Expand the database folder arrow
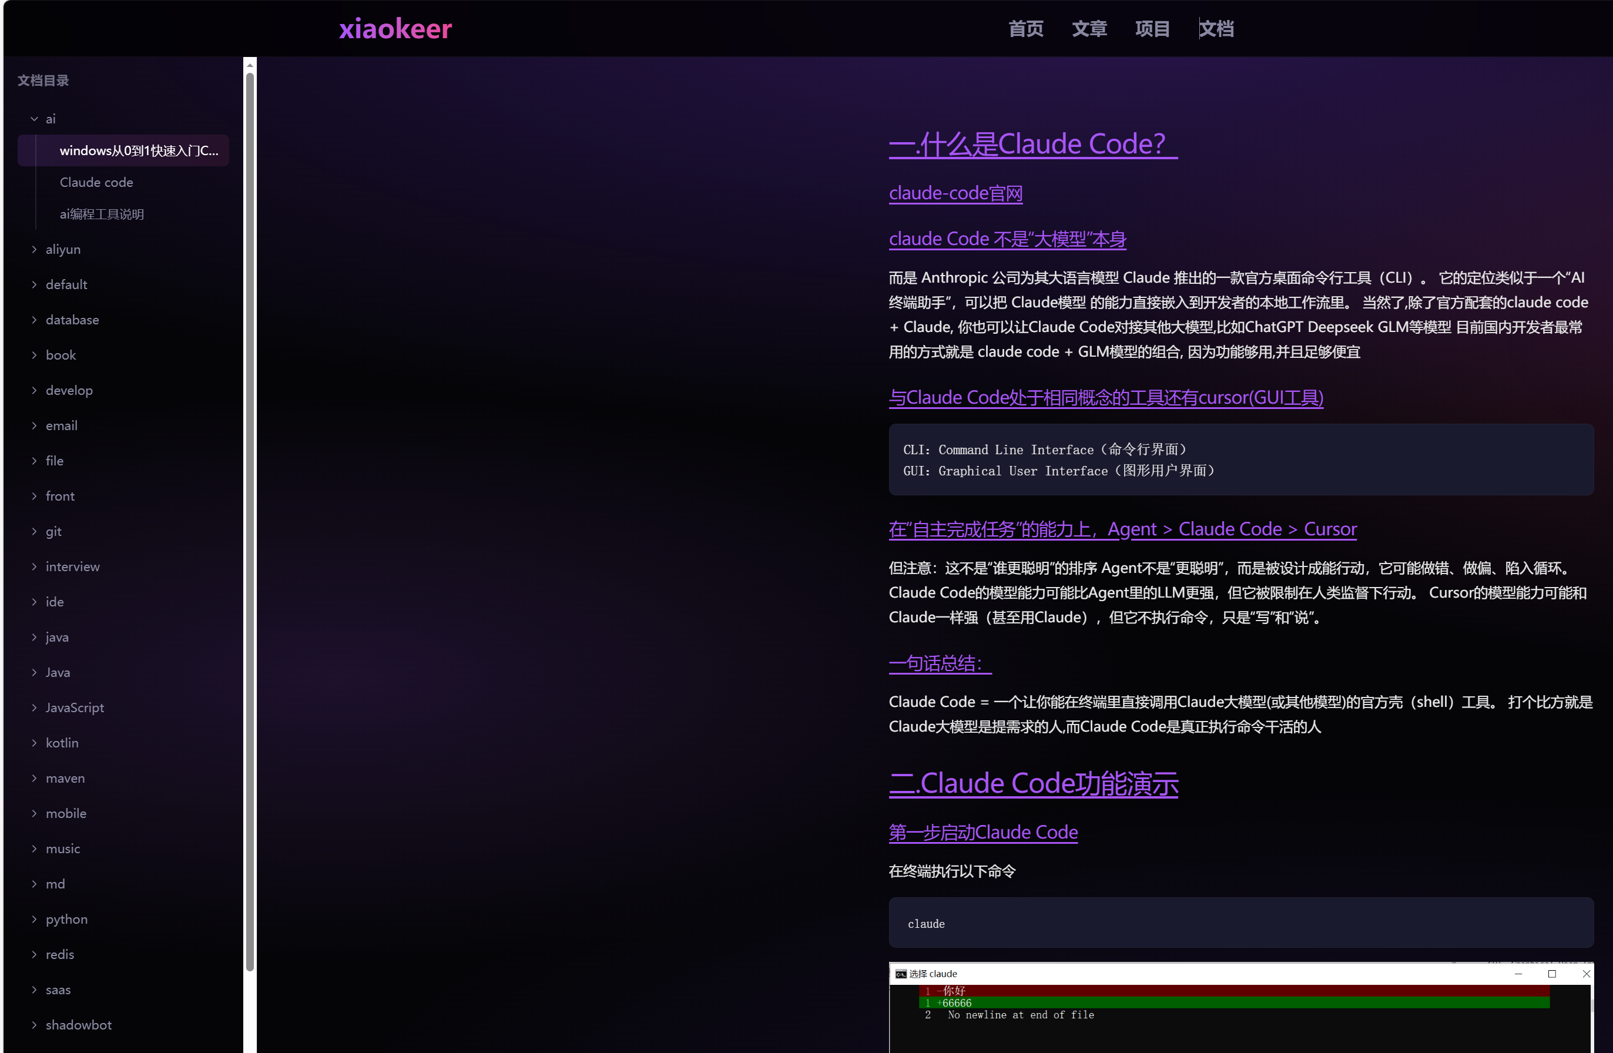Image resolution: width=1613 pixels, height=1053 pixels. [34, 320]
